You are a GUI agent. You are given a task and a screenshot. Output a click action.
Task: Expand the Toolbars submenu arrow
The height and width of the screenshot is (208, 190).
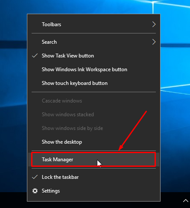click(x=154, y=24)
